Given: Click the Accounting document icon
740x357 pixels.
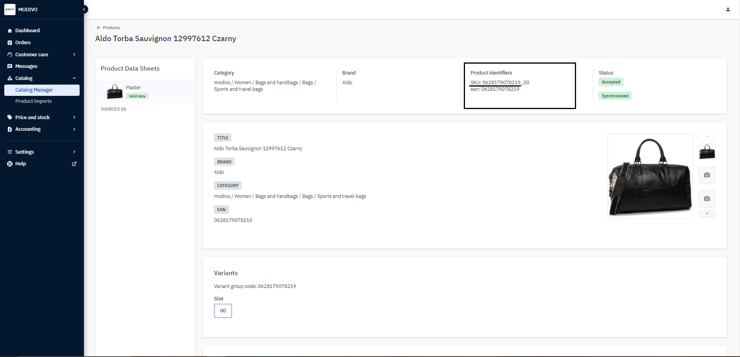Looking at the screenshot, I should click(10, 129).
